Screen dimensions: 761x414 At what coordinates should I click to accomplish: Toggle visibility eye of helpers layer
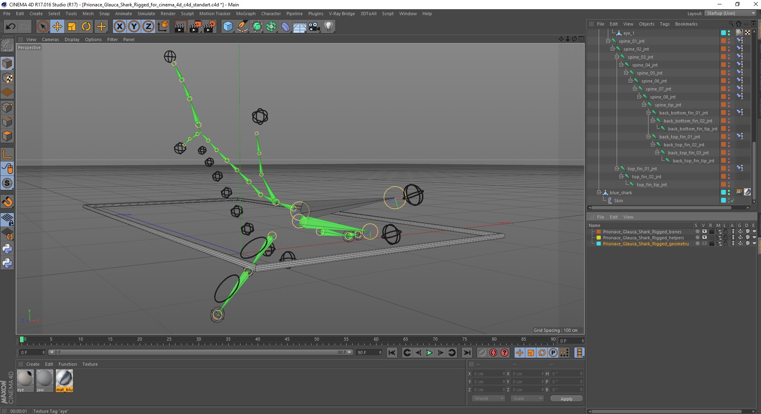pyautogui.click(x=704, y=238)
